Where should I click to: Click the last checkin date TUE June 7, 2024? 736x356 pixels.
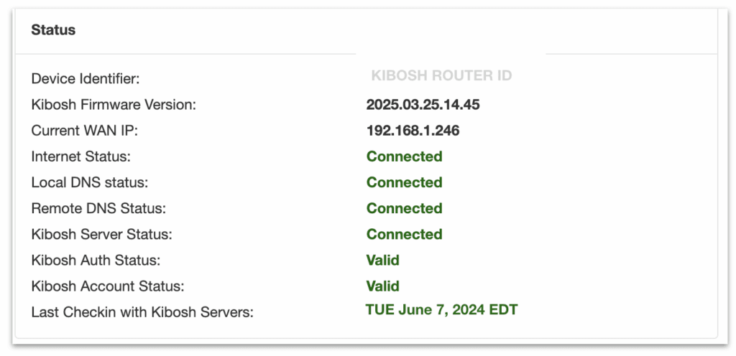point(429,309)
